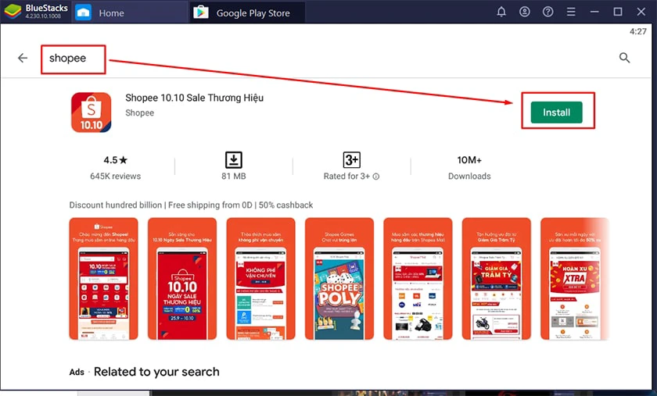View the 4.5 star rating
This screenshot has height=396, width=657.
[115, 160]
